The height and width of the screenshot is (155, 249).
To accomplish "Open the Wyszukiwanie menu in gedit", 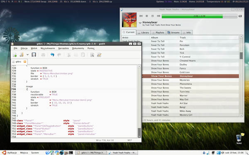I will [x=48, y=48].
